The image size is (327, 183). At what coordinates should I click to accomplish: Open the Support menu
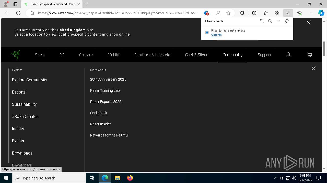pyautogui.click(x=264, y=55)
